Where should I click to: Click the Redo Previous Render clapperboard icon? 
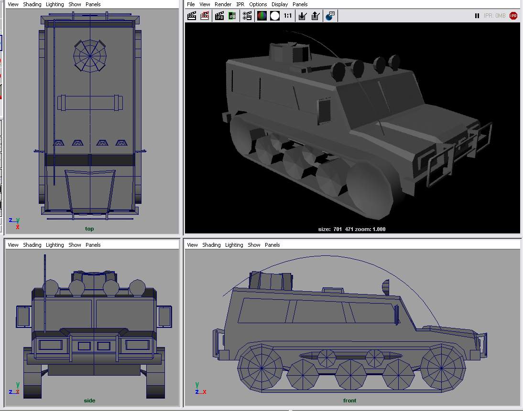[x=192, y=16]
